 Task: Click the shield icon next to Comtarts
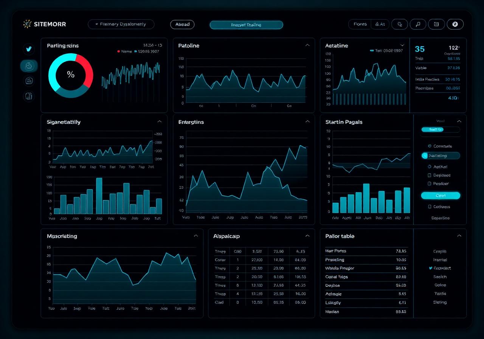[x=430, y=146]
